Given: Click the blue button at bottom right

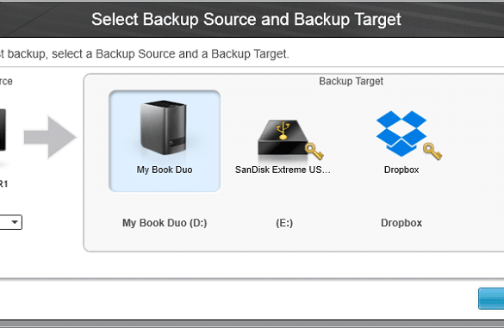Looking at the screenshot, I should point(491,299).
